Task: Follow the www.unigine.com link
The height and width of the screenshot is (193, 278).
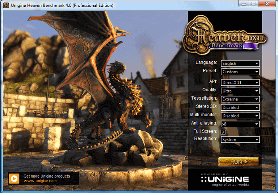Action: pyautogui.click(x=40, y=181)
